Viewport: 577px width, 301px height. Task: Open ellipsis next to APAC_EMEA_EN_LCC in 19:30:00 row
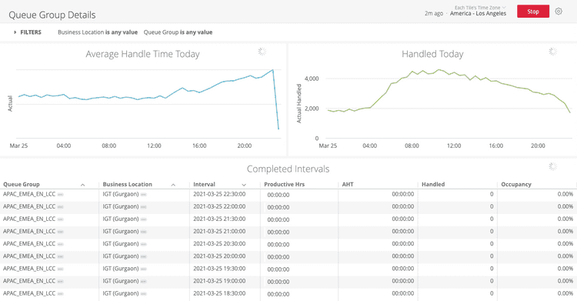click(x=60, y=269)
